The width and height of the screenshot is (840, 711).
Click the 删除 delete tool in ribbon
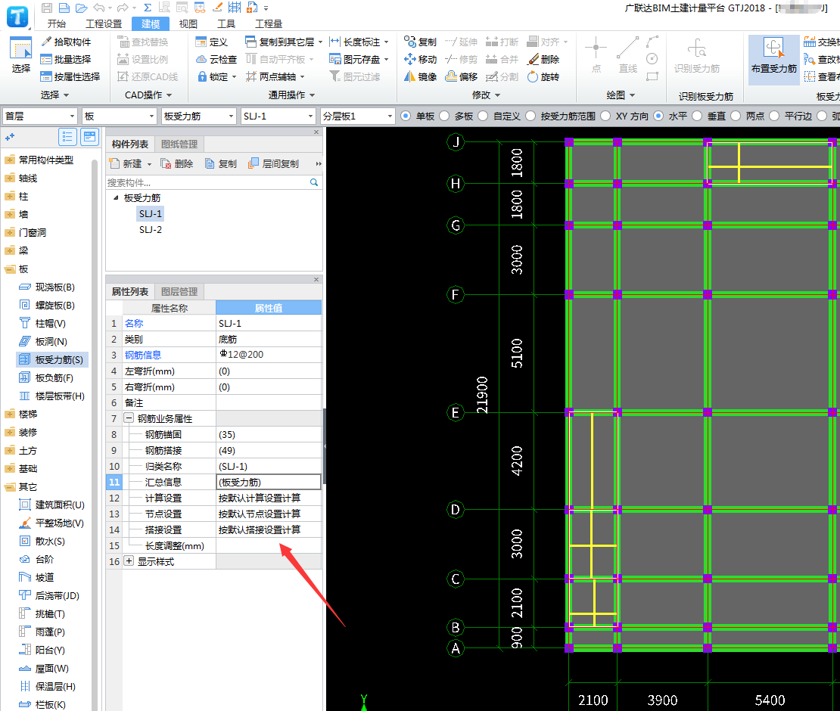point(543,60)
